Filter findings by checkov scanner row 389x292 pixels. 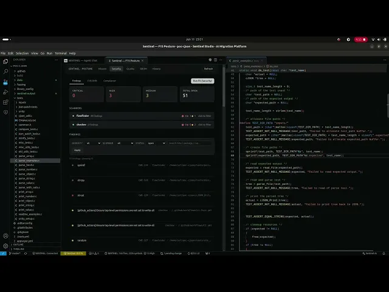pos(142,125)
